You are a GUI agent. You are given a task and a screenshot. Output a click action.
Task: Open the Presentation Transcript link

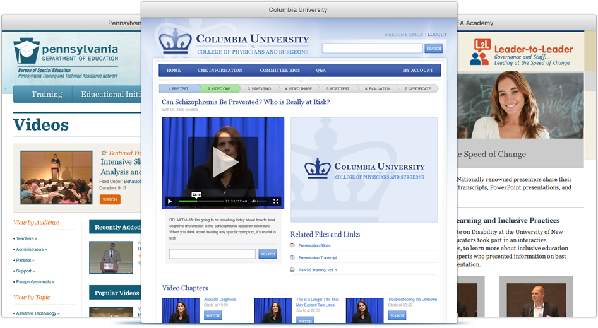tap(318, 257)
